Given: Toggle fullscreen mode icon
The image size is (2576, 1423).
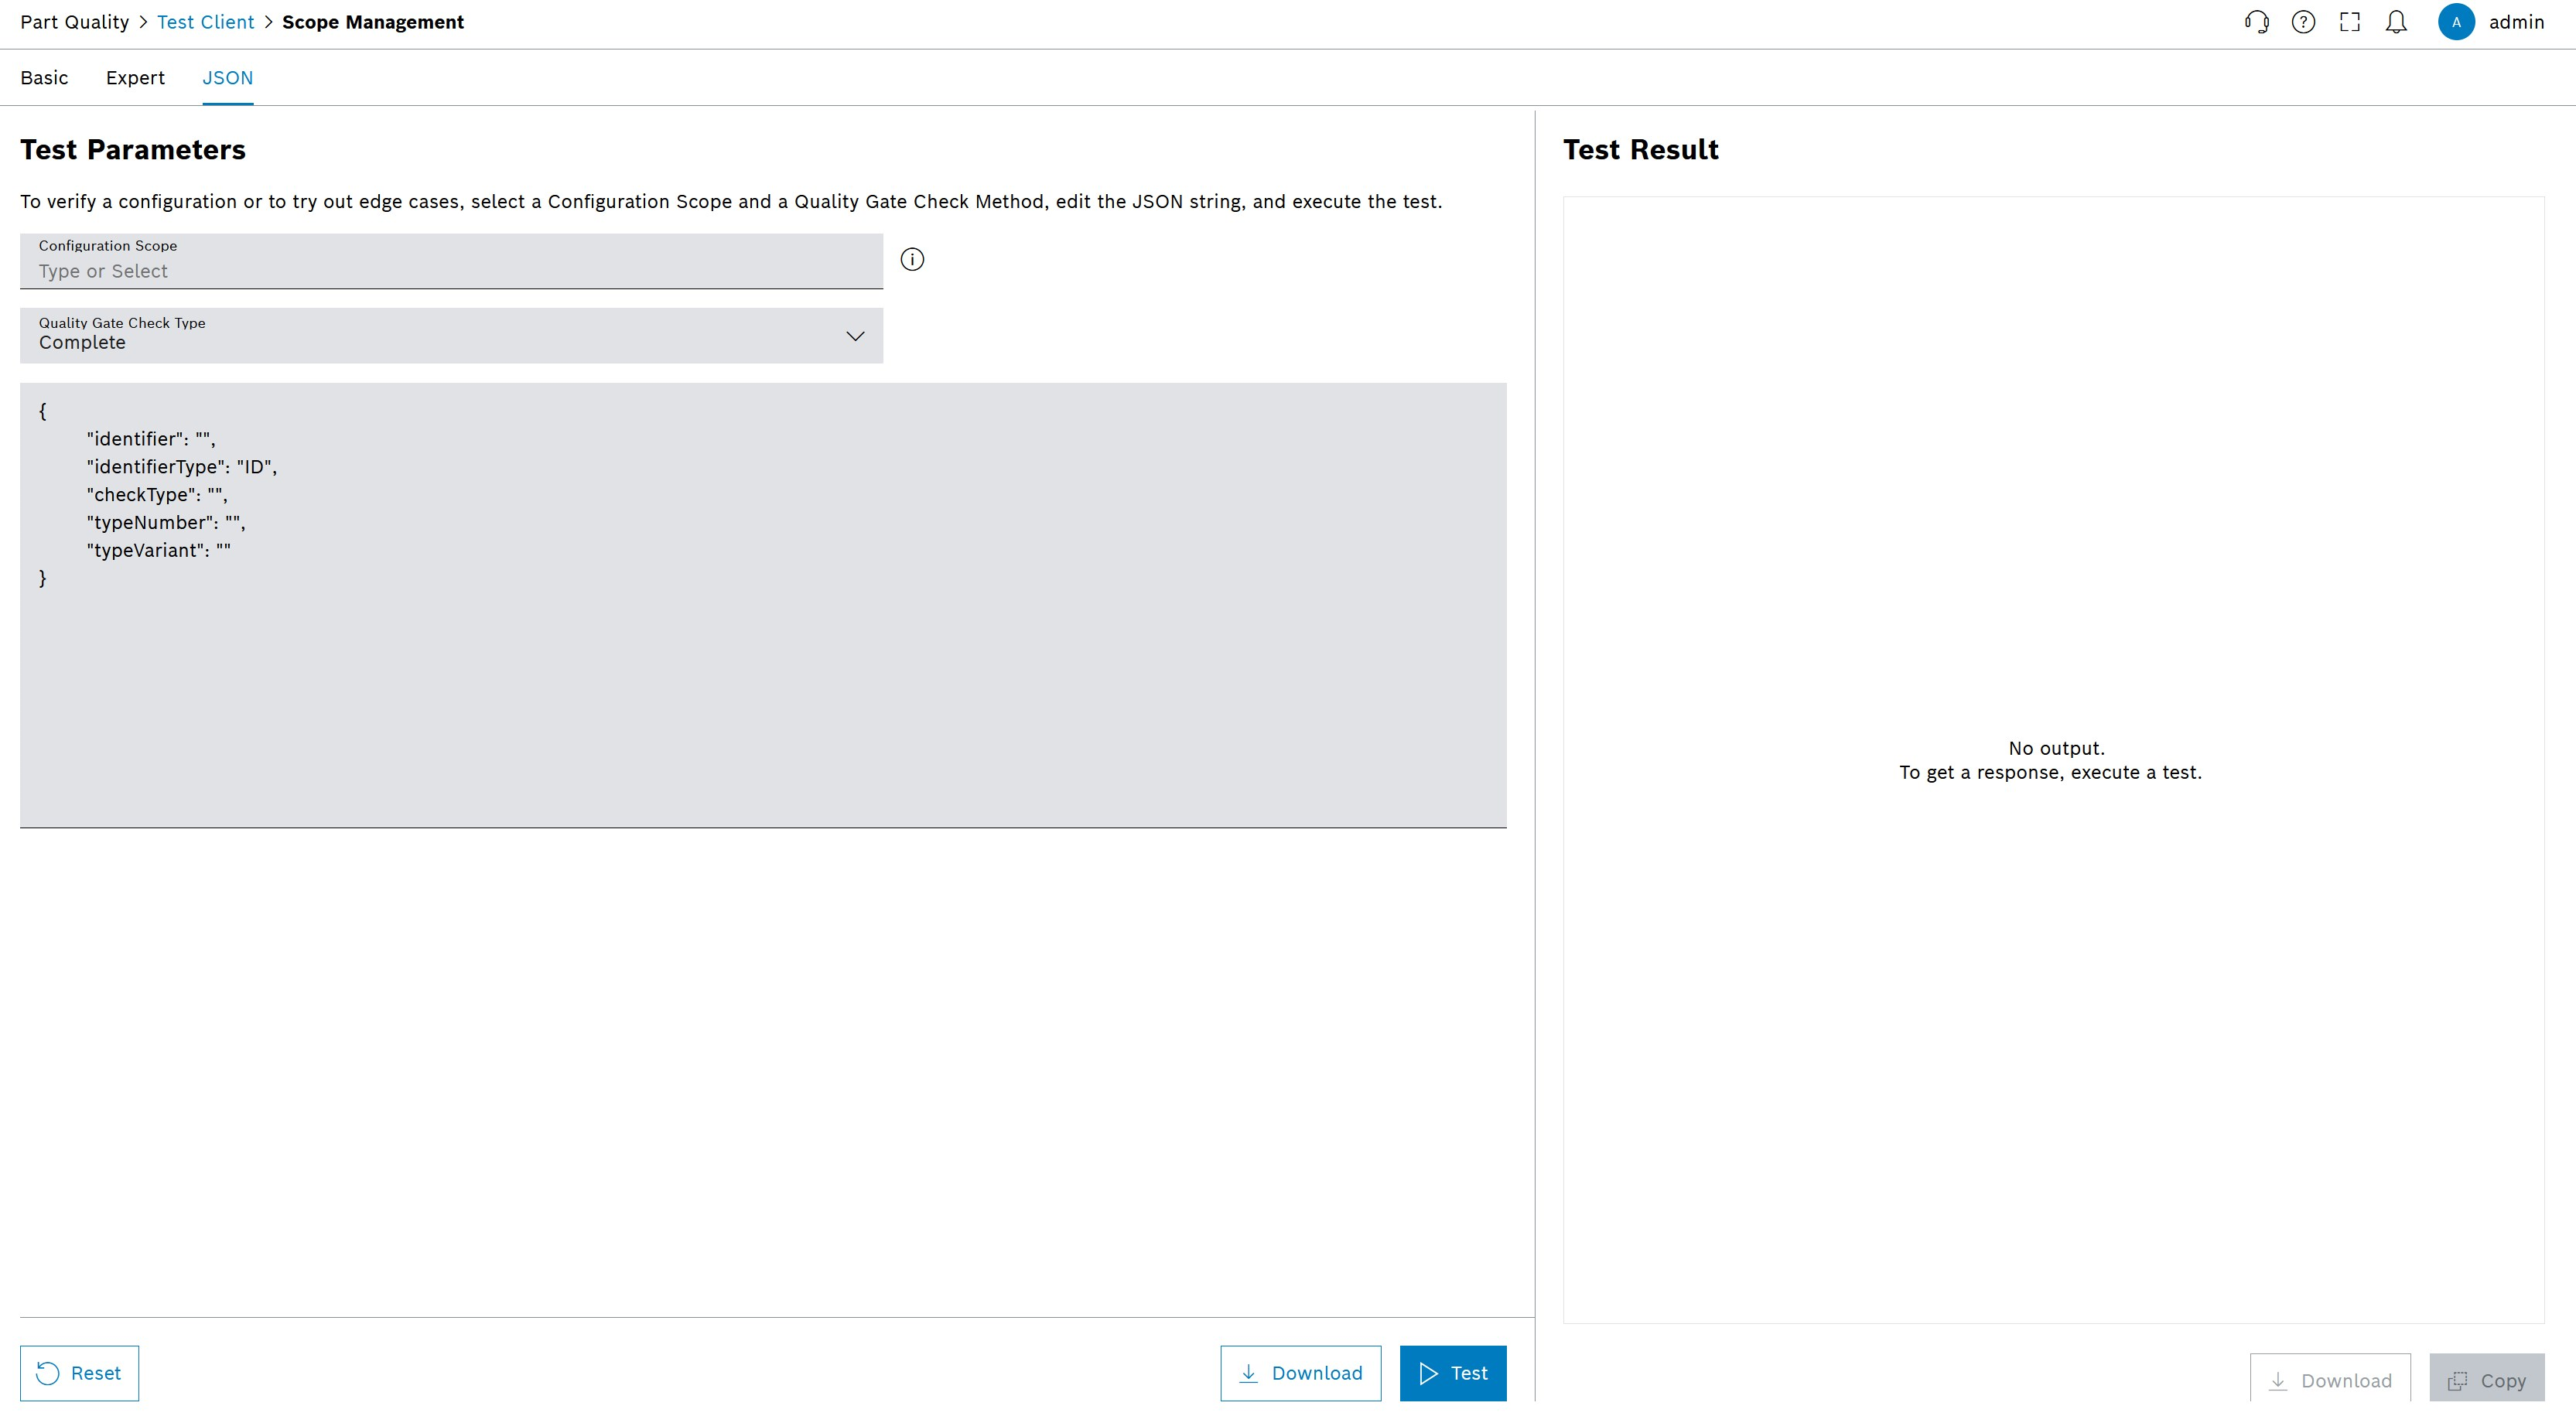Looking at the screenshot, I should point(2350,22).
